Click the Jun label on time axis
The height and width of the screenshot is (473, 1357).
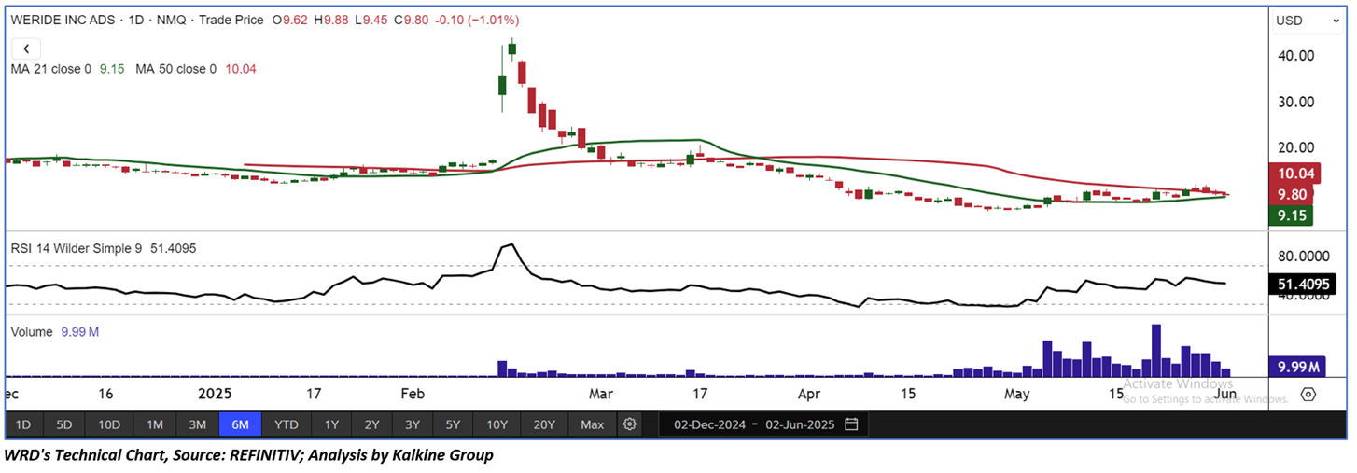(1226, 394)
